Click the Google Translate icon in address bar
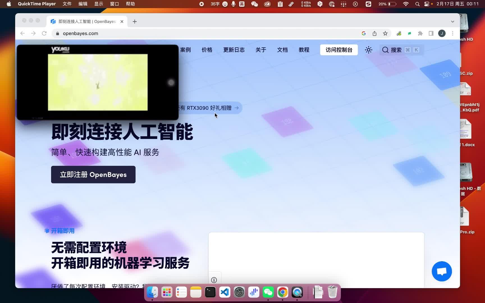This screenshot has height=303, width=485. coord(364,33)
